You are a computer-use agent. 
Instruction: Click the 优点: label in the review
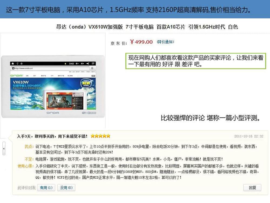[x=29, y=146]
